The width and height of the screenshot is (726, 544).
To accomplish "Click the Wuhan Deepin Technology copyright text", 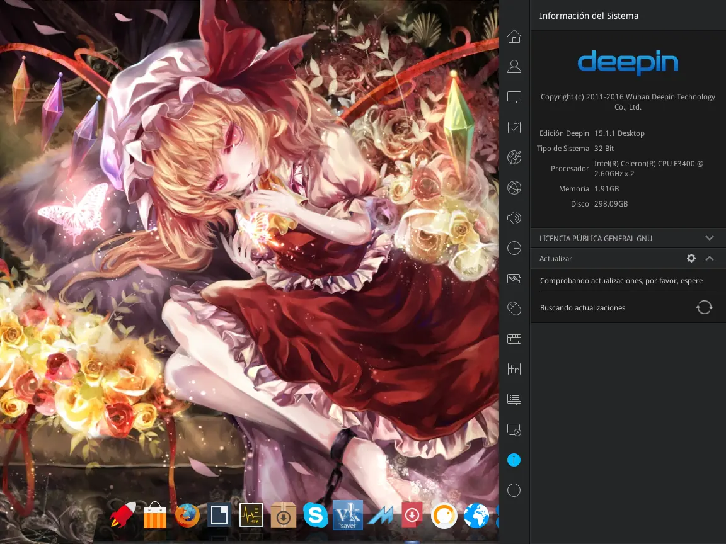I will 628,102.
